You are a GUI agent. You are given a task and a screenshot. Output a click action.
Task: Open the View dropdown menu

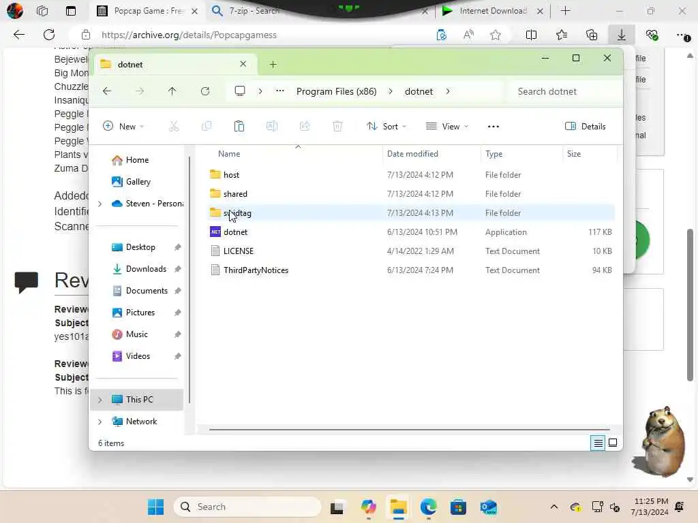(x=447, y=126)
